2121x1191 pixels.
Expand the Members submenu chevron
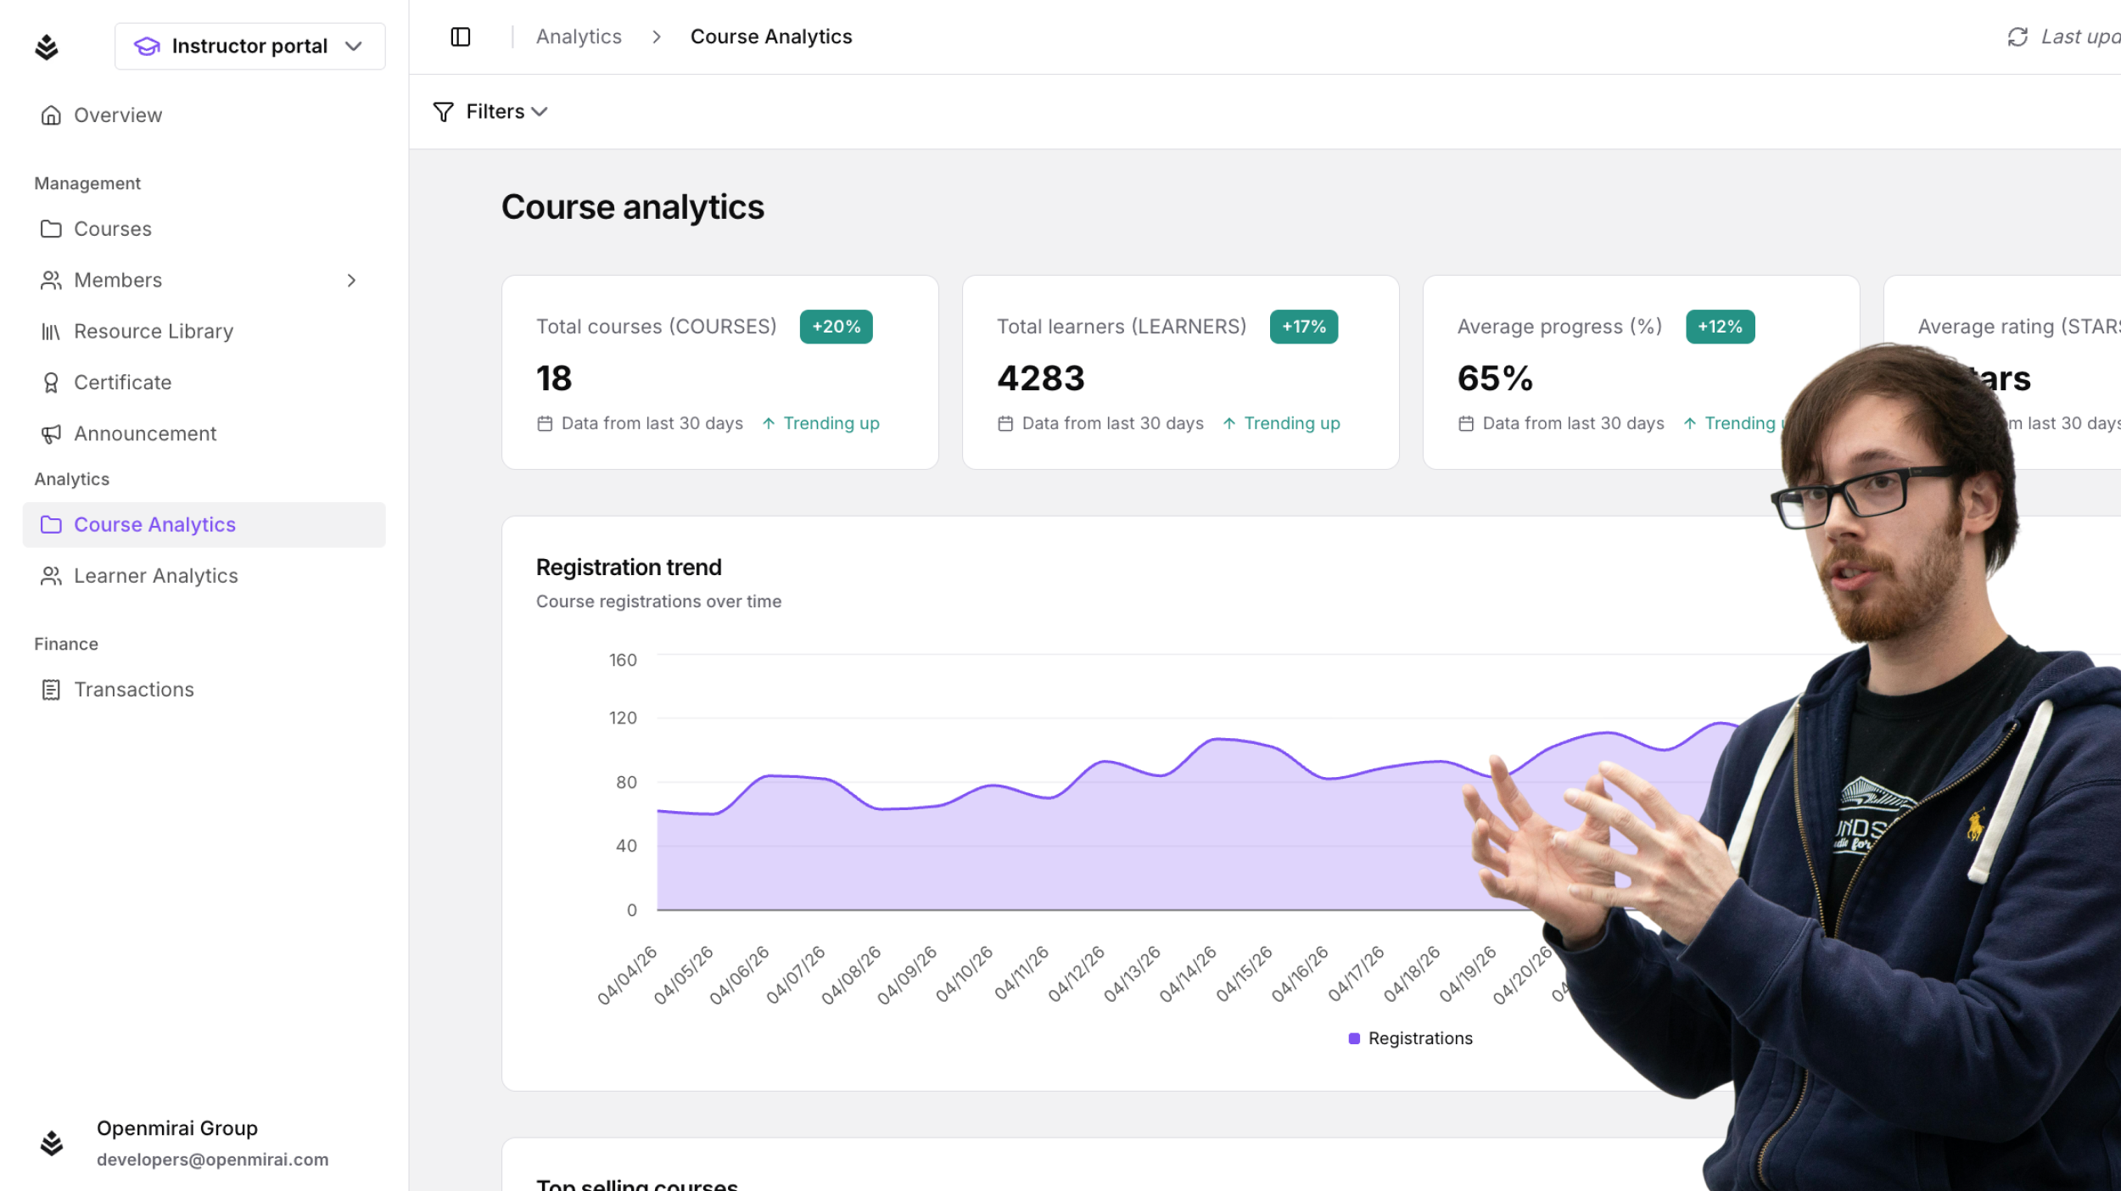(351, 280)
